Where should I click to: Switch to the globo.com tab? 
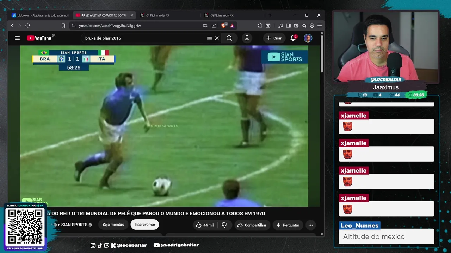click(x=40, y=15)
